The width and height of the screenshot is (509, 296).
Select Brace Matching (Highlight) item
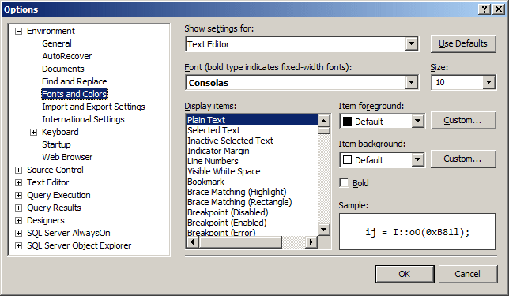coord(252,192)
